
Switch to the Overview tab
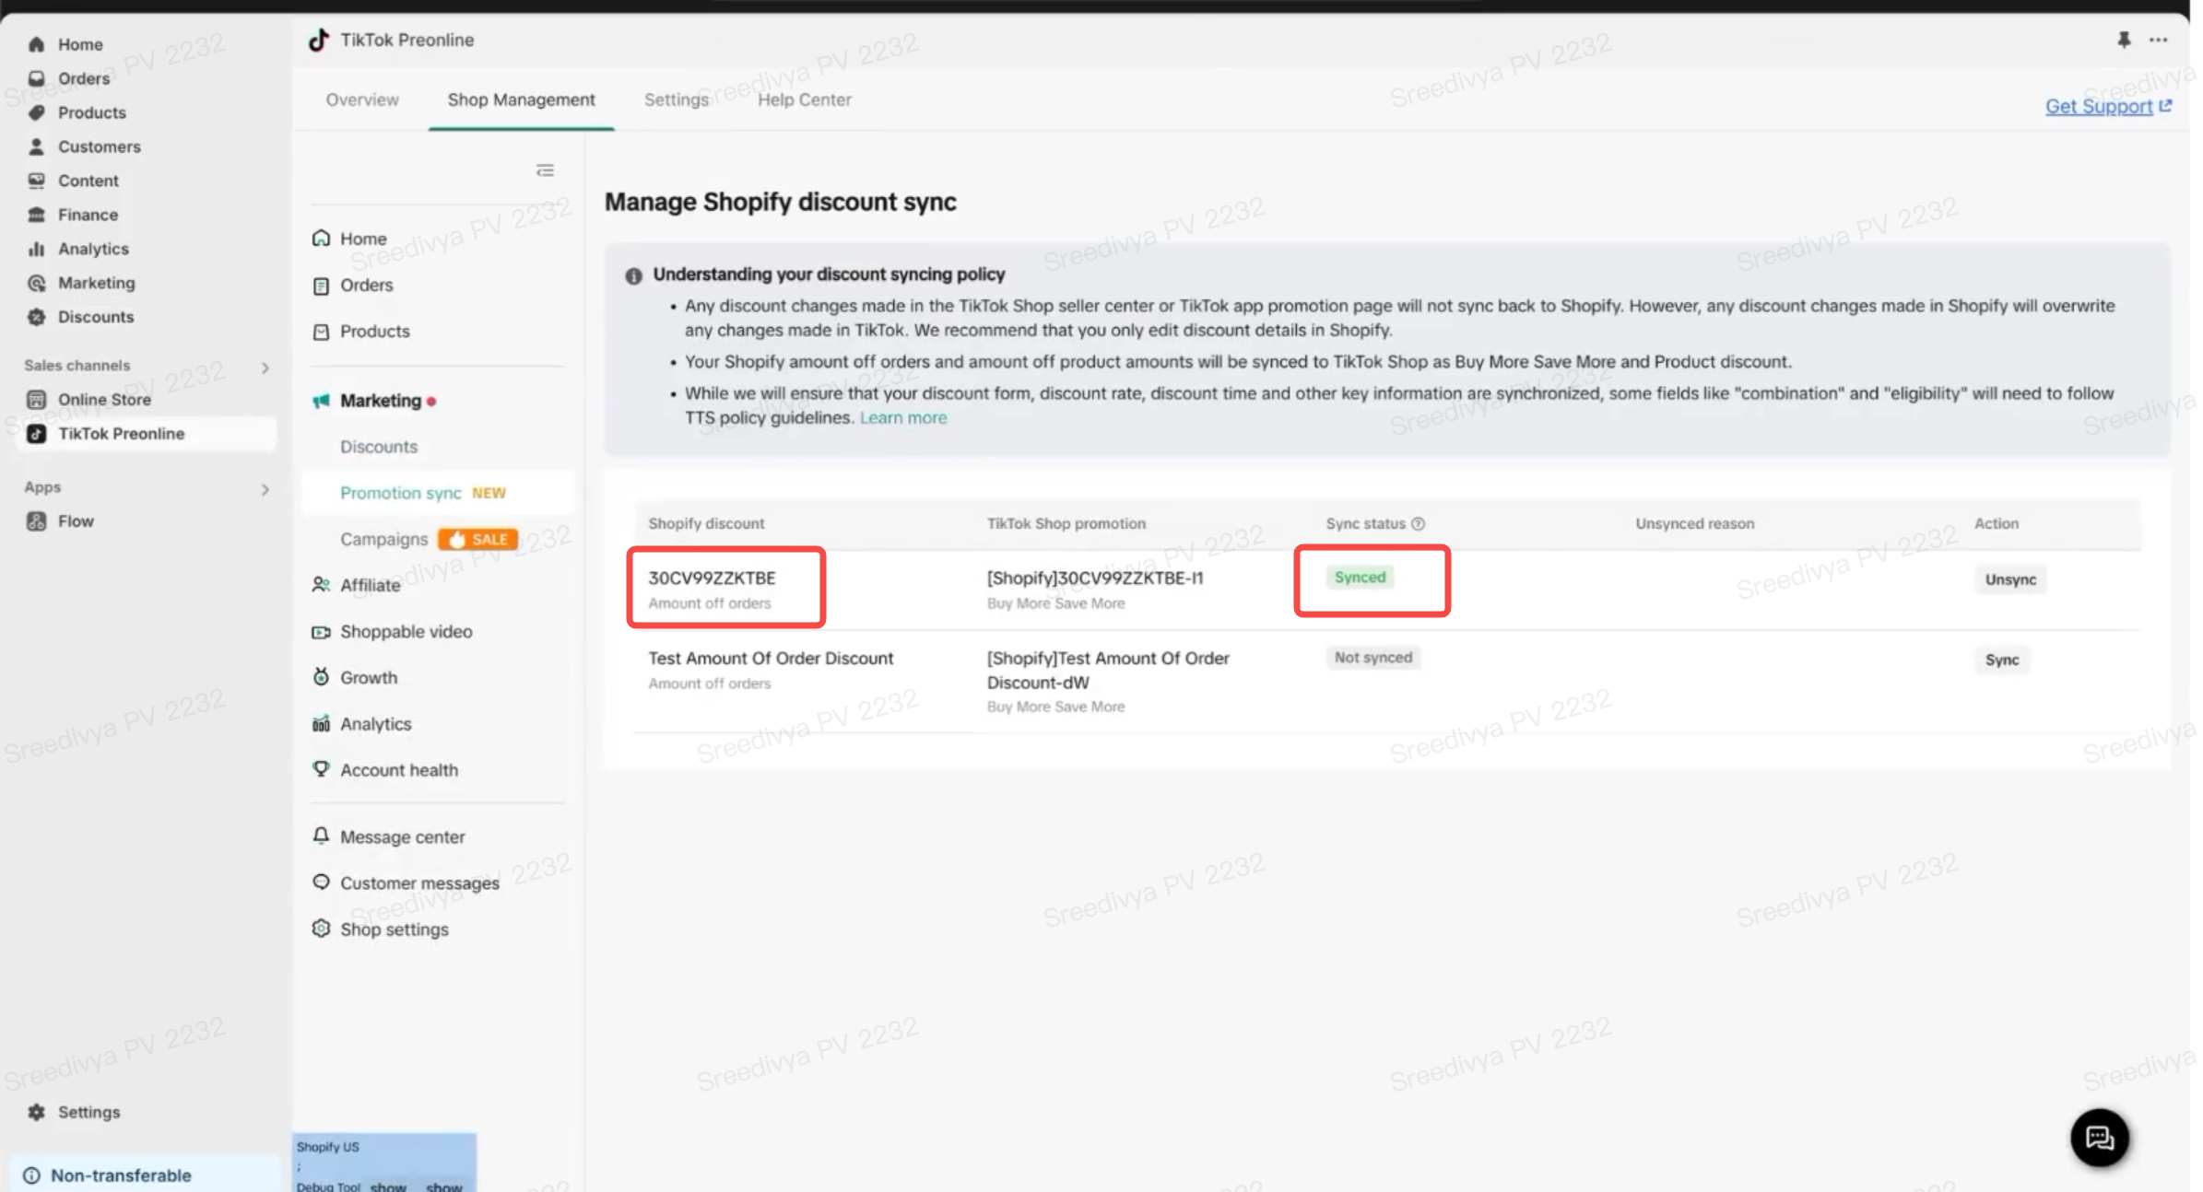point(362,99)
